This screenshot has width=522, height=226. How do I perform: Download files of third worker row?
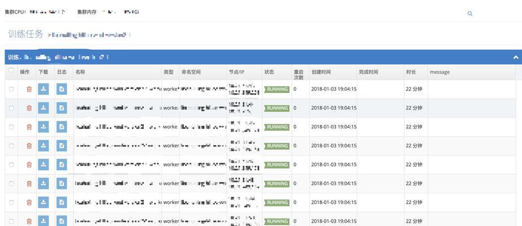coord(43,127)
